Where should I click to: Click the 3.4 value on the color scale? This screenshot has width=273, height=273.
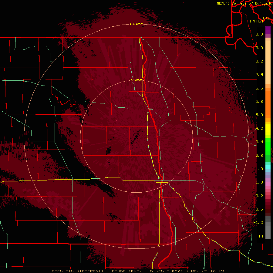coord(259,142)
